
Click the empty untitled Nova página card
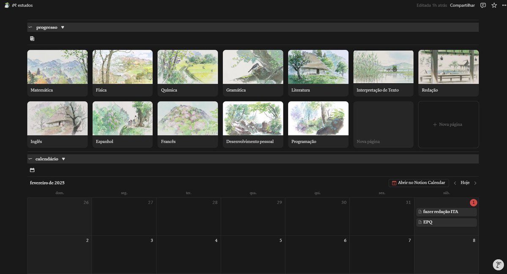point(383,125)
